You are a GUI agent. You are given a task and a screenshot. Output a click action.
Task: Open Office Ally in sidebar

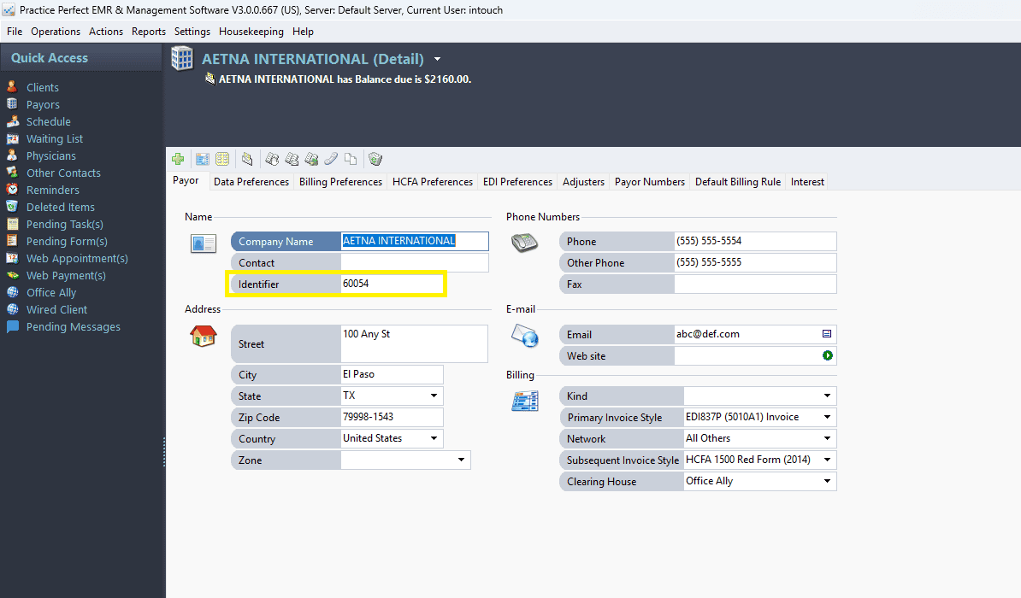point(51,292)
